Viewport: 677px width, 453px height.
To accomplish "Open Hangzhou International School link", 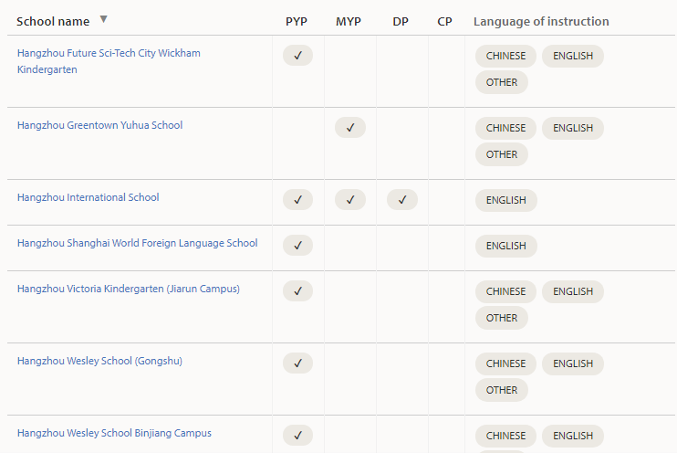I will (89, 197).
